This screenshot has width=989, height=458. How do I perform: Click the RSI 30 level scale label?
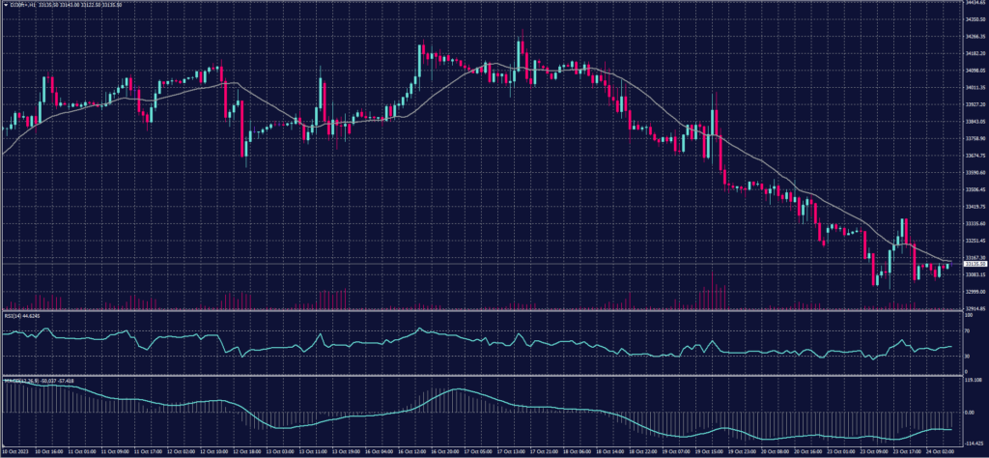tap(968, 357)
